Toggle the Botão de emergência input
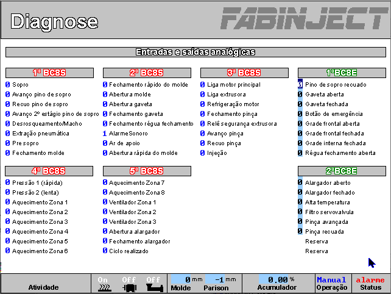The image size is (391, 294). pyautogui.click(x=300, y=114)
